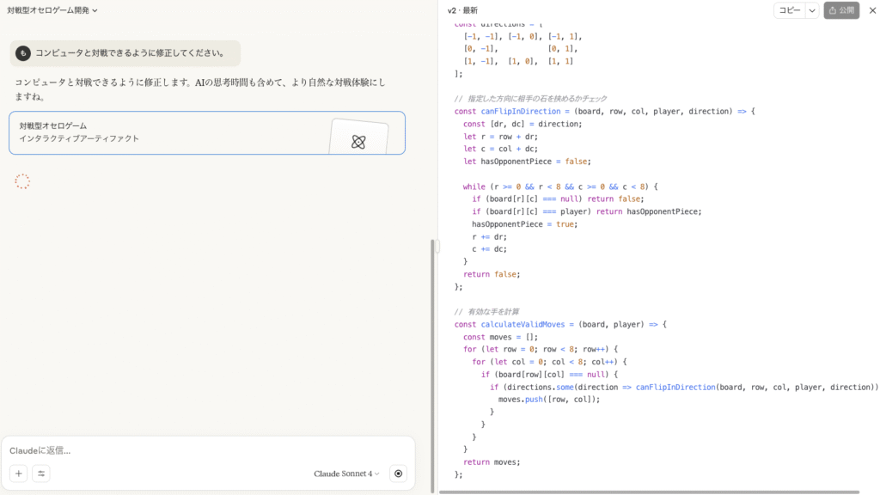Click the code line 'hasOpponentPiece = true;'
This screenshot has width=880, height=495.
[x=525, y=224]
